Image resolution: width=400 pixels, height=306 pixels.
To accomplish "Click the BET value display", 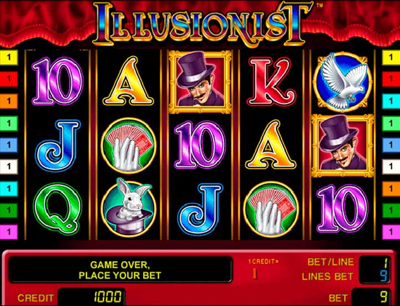I will pyautogui.click(x=372, y=297).
